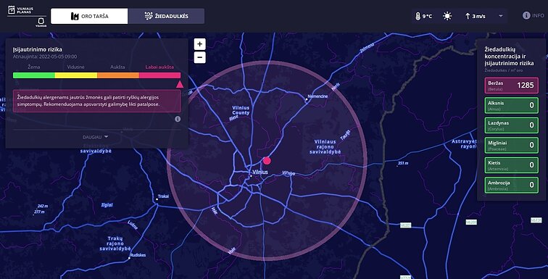Click the Žema risk label
548x279 pixels.
coord(34,67)
